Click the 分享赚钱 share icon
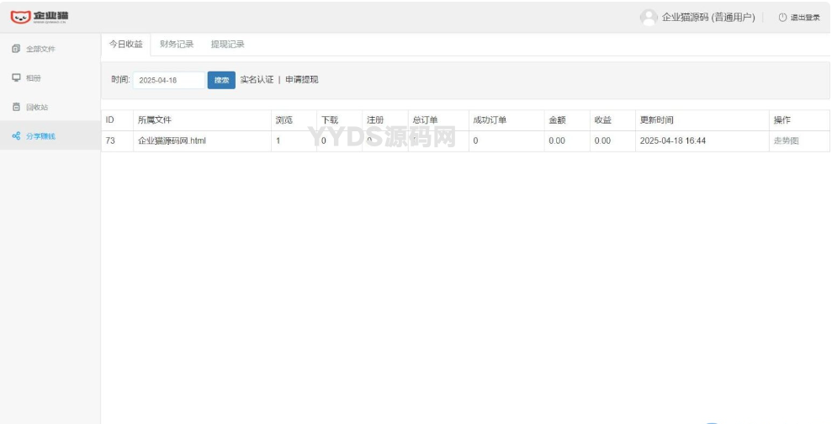The height and width of the screenshot is (424, 832). click(16, 136)
